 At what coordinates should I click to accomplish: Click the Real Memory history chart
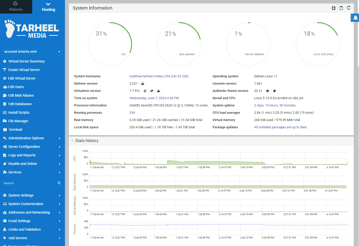coord(218,182)
